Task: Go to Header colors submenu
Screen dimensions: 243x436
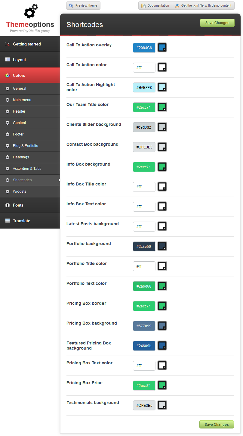Action: (30, 111)
